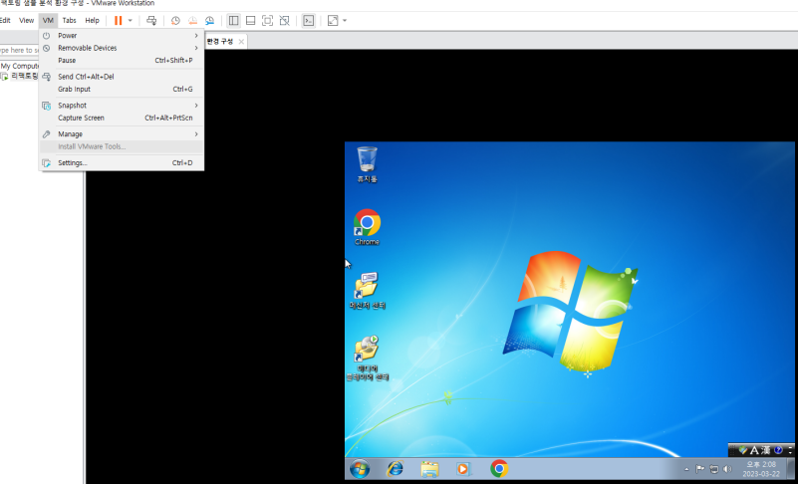The width and height of the screenshot is (798, 484).
Task: Click the Show desktop button in guest taskbar
Action: point(790,469)
